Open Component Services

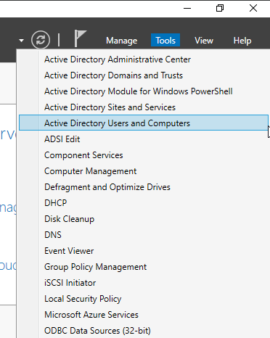point(83,155)
